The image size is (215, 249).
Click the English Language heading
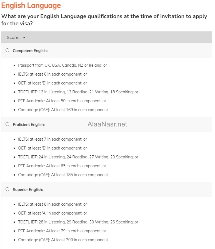tap(31, 6)
